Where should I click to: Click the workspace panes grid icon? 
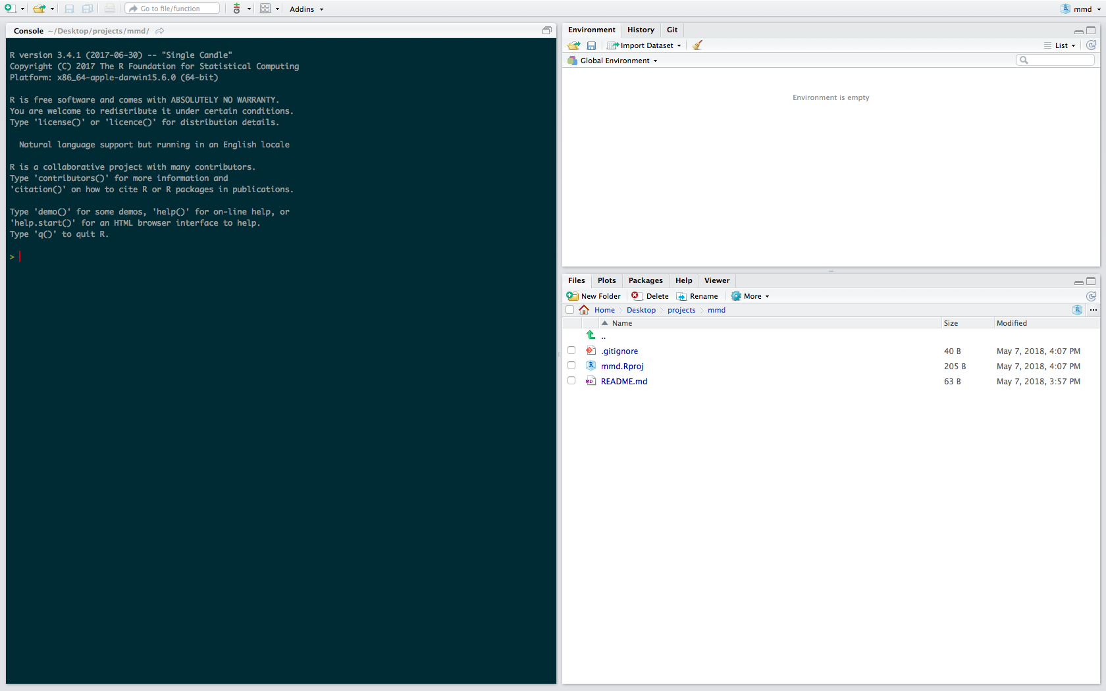[x=265, y=9]
